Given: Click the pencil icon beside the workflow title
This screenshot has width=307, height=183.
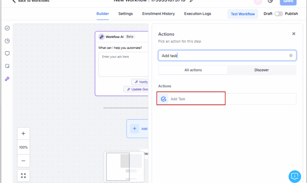Looking at the screenshot, I should coord(191,1).
